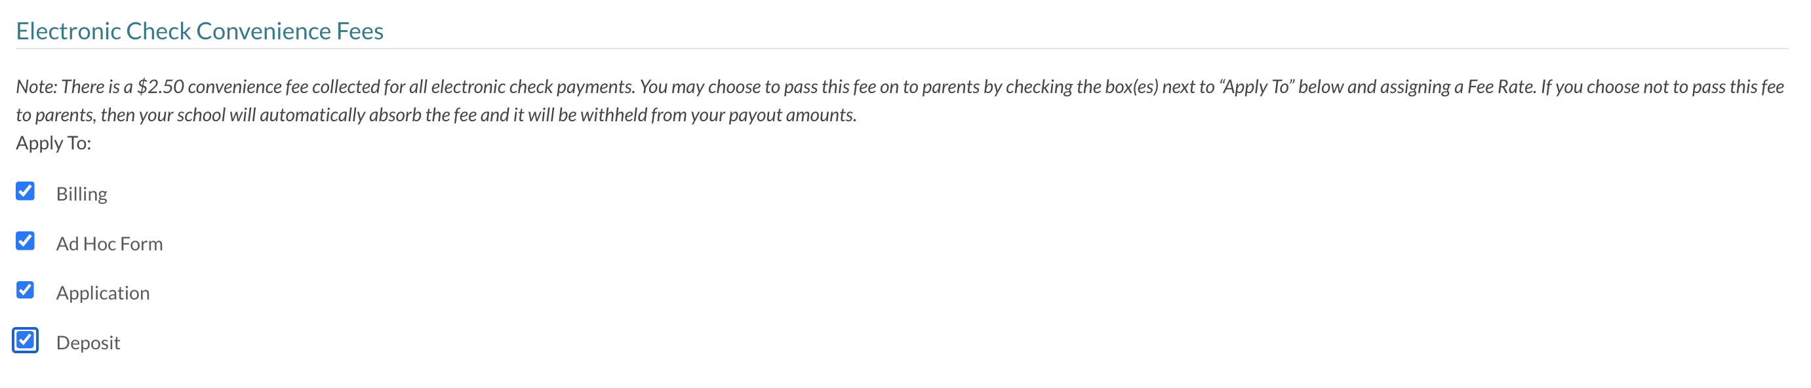Click the Electronic Check Convenience Fees heading
The image size is (1811, 388).
click(x=200, y=31)
